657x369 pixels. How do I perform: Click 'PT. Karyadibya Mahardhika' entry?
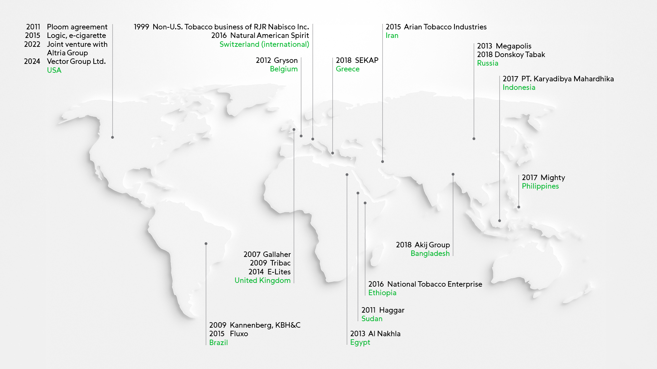(568, 79)
